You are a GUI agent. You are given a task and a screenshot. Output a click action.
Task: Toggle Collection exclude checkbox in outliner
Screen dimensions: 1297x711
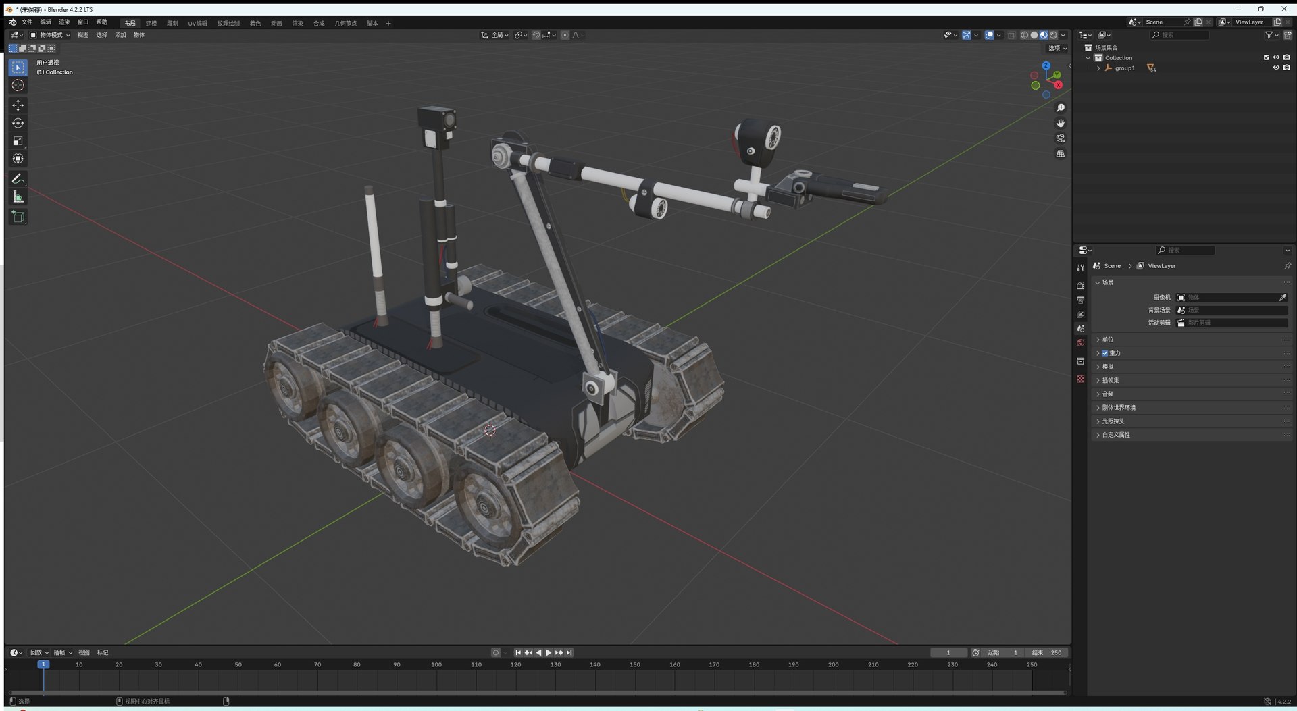point(1267,57)
